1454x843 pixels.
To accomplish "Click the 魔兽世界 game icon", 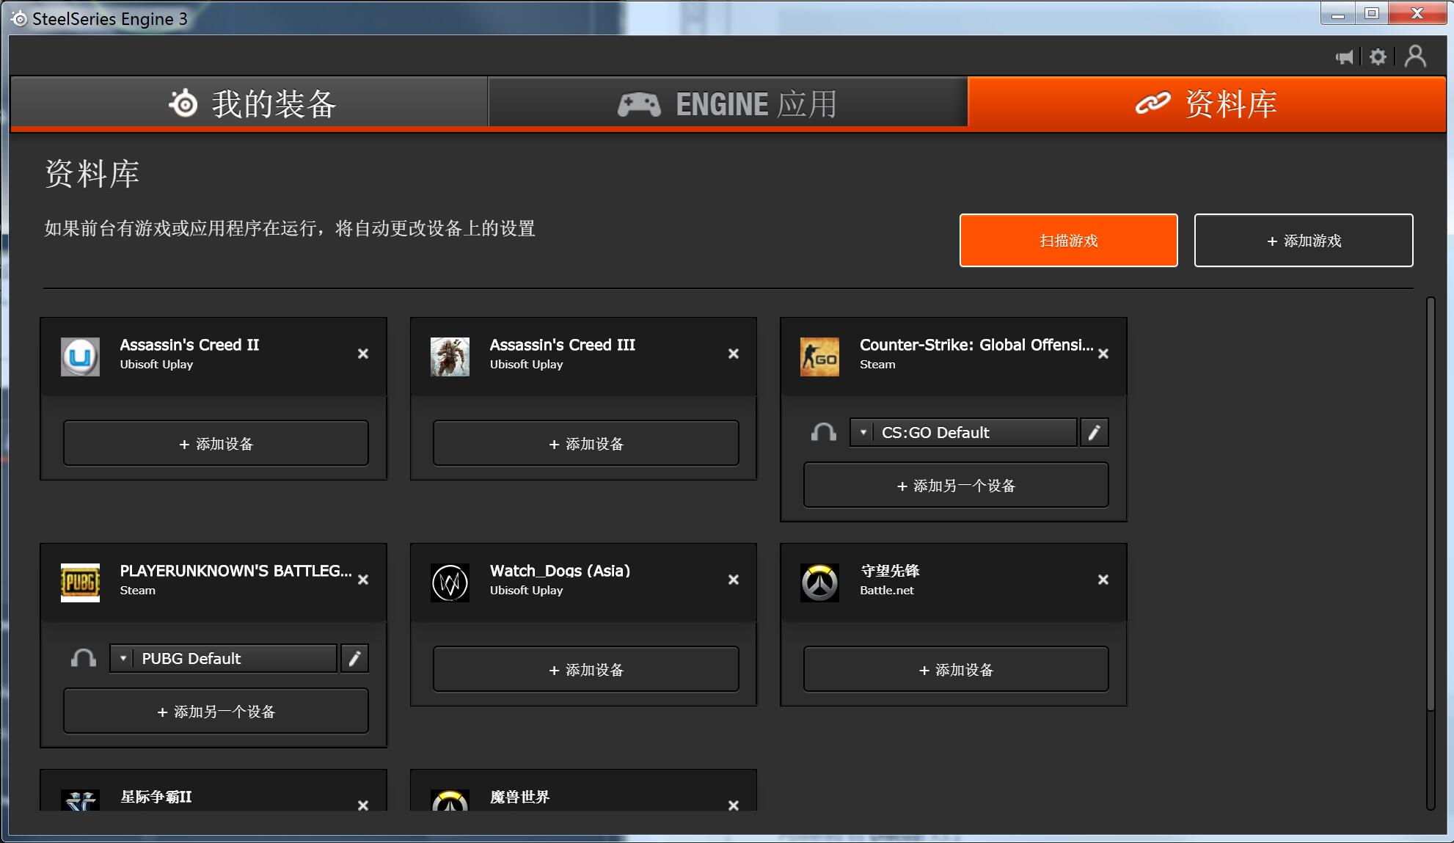I will coord(450,800).
